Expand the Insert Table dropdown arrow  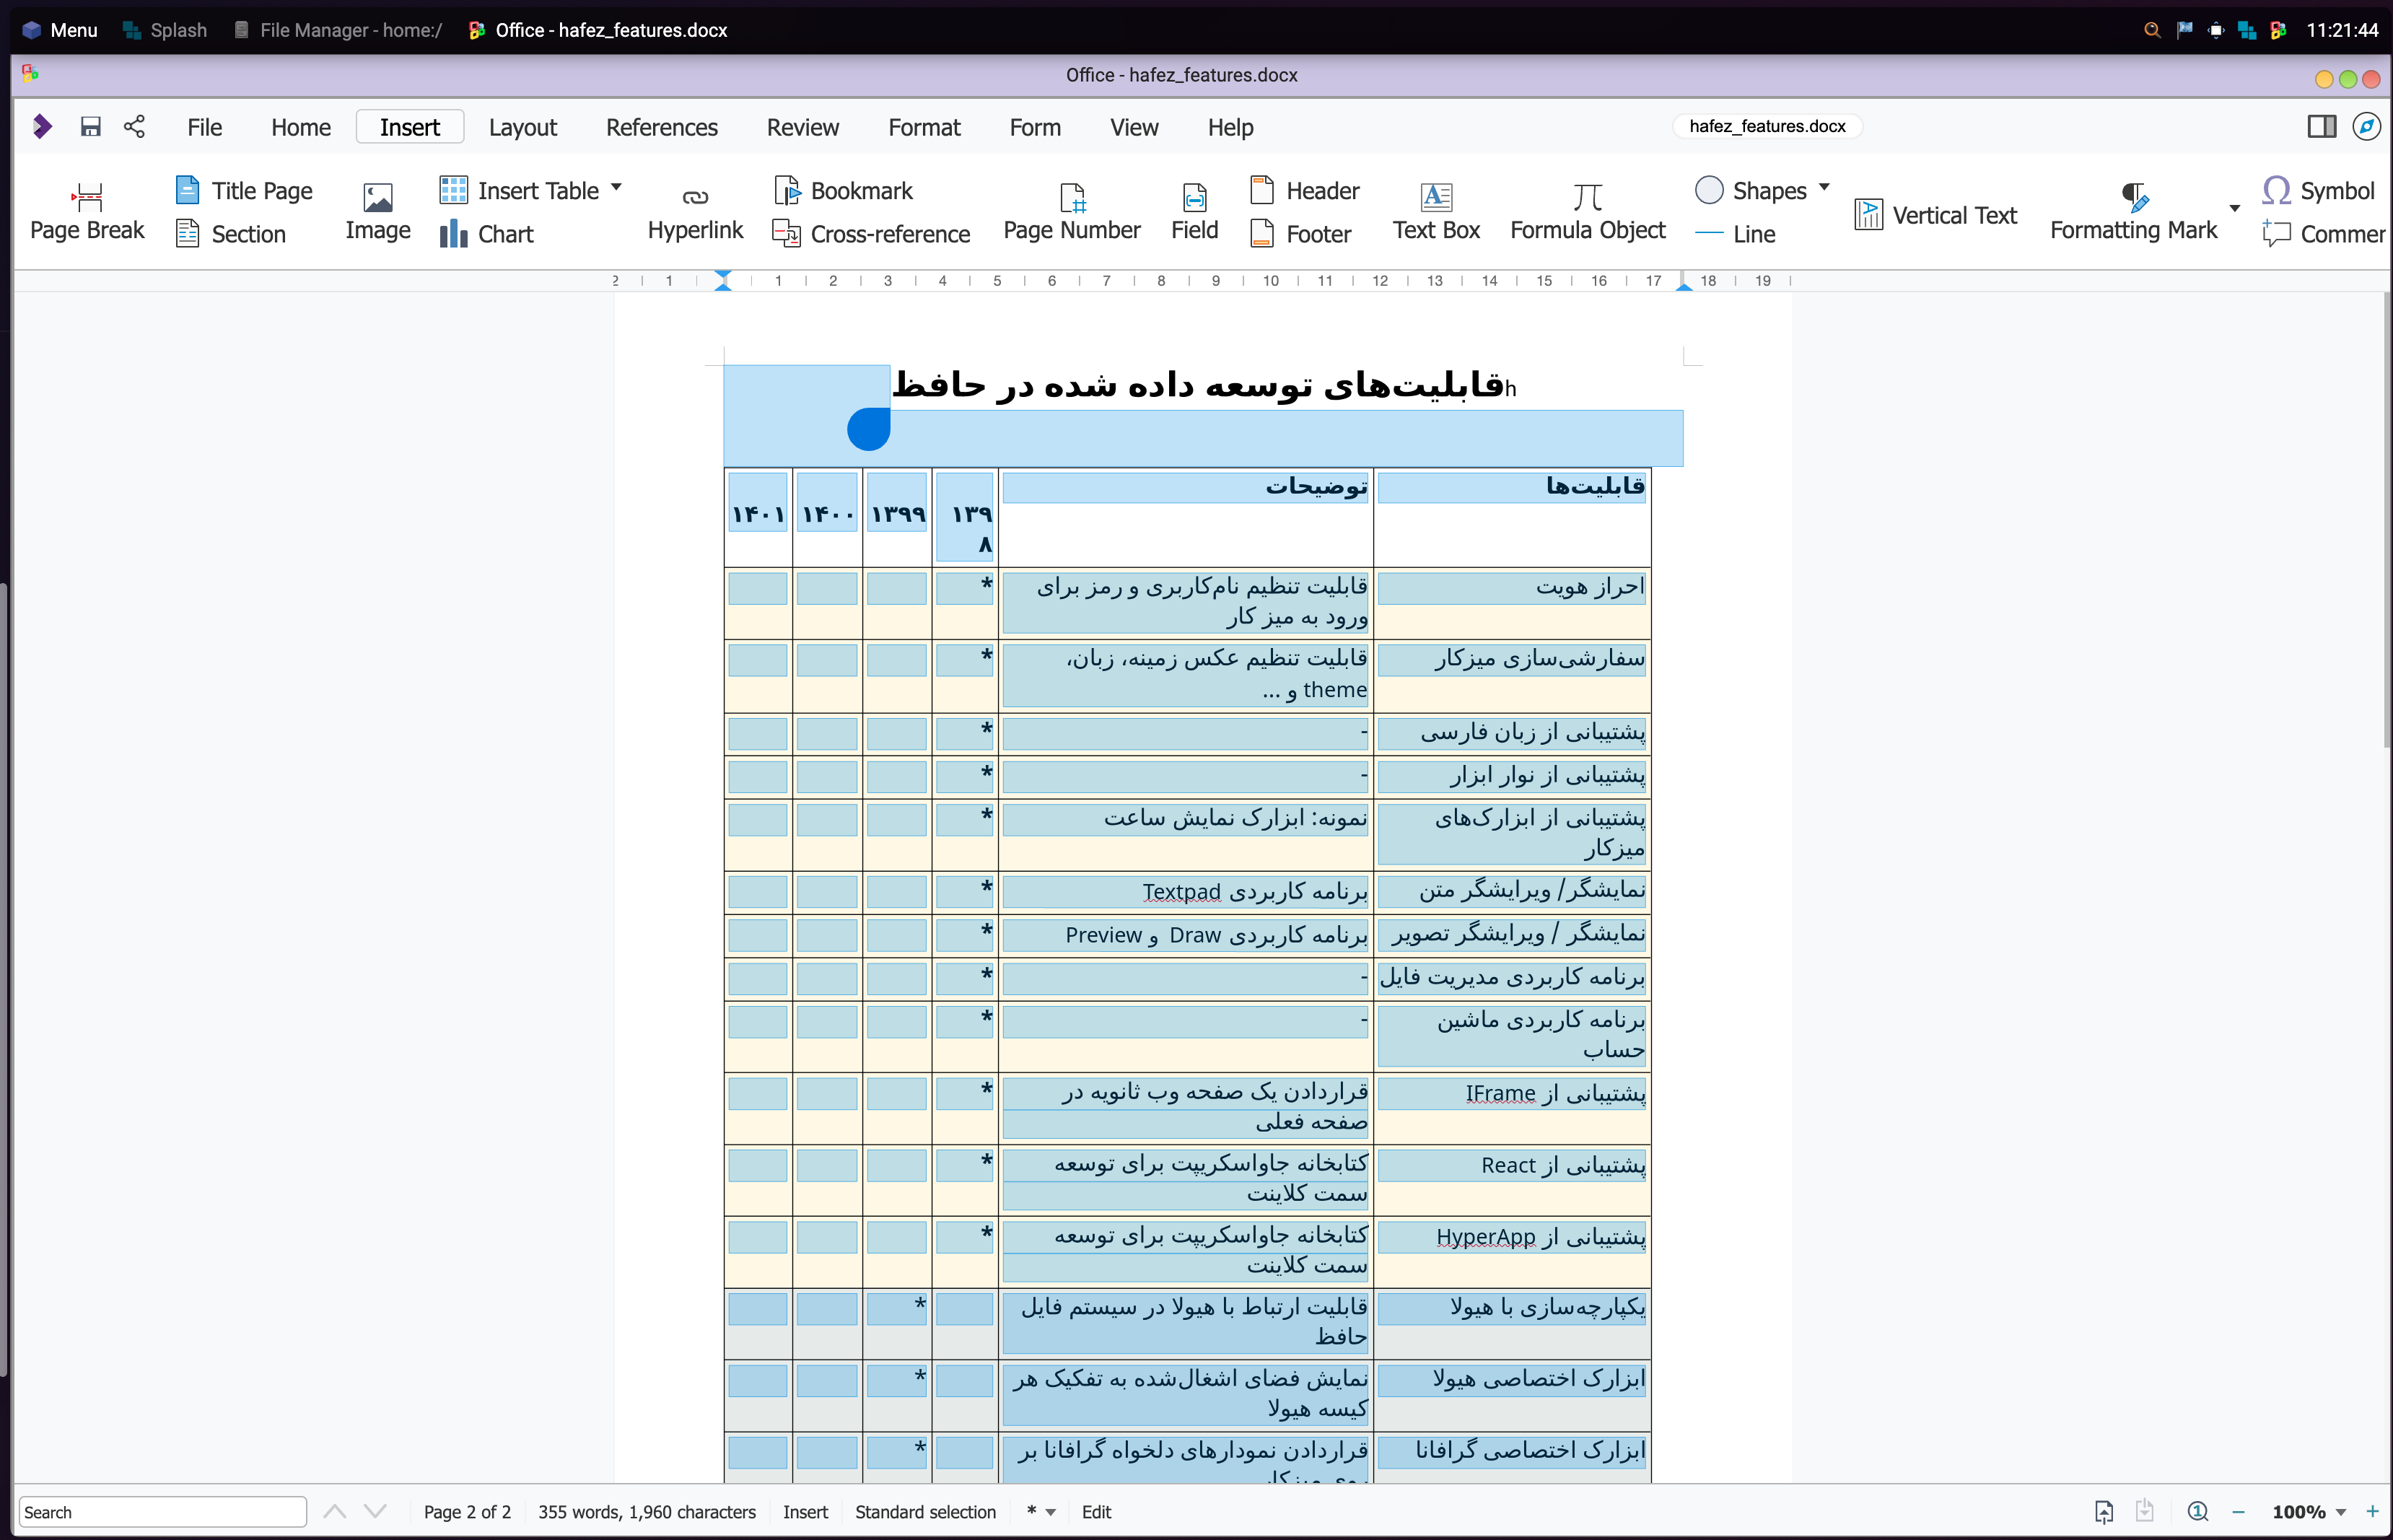(x=616, y=187)
